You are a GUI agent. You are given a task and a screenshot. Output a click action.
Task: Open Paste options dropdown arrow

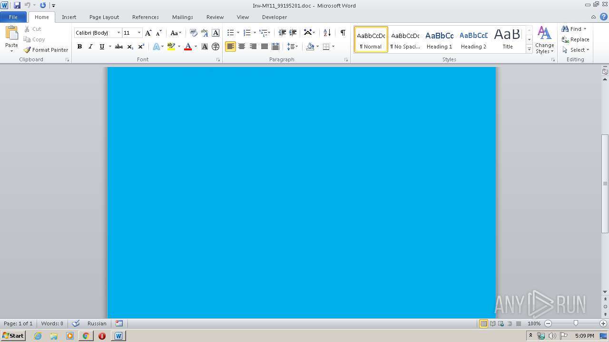tap(11, 51)
